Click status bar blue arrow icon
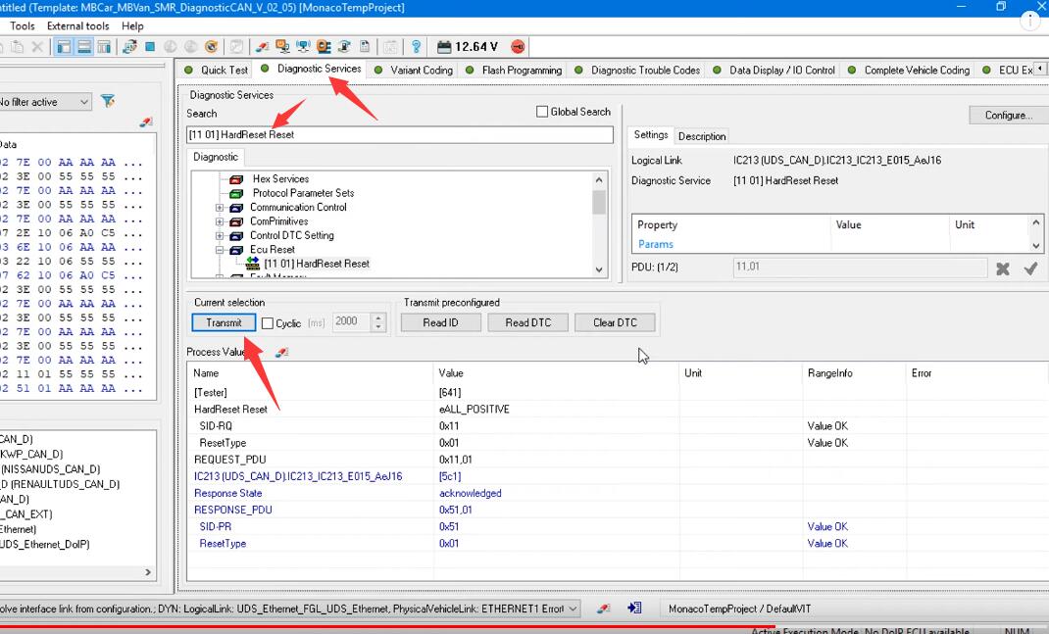Viewport: 1049px width, 634px height. [x=634, y=609]
